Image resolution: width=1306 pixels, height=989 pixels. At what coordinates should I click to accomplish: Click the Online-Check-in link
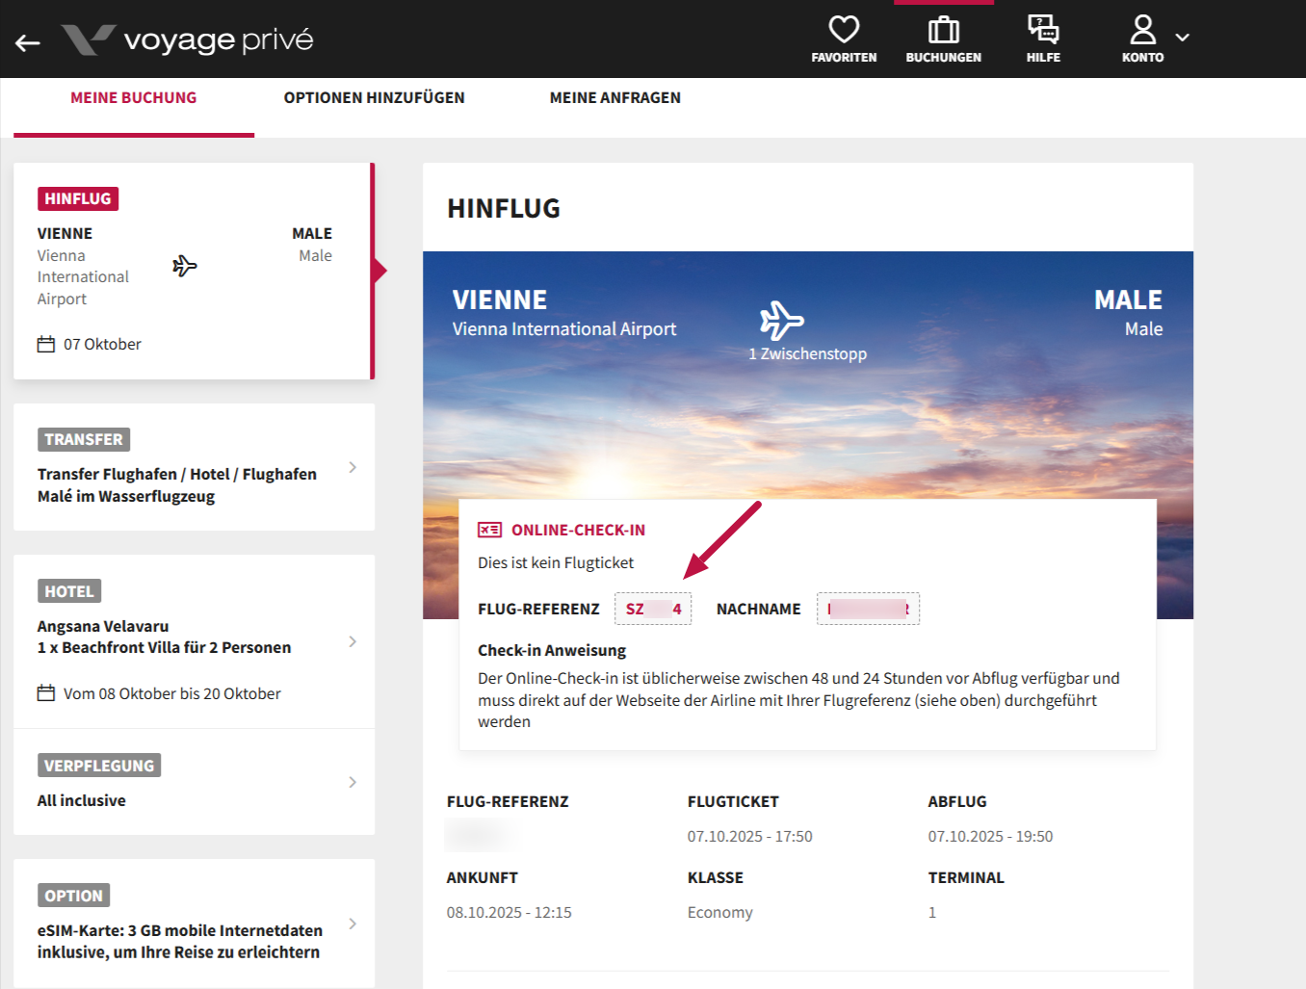coord(578,530)
